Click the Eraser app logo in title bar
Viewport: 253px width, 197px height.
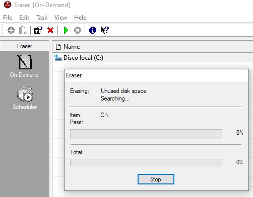pyautogui.click(x=8, y=5)
